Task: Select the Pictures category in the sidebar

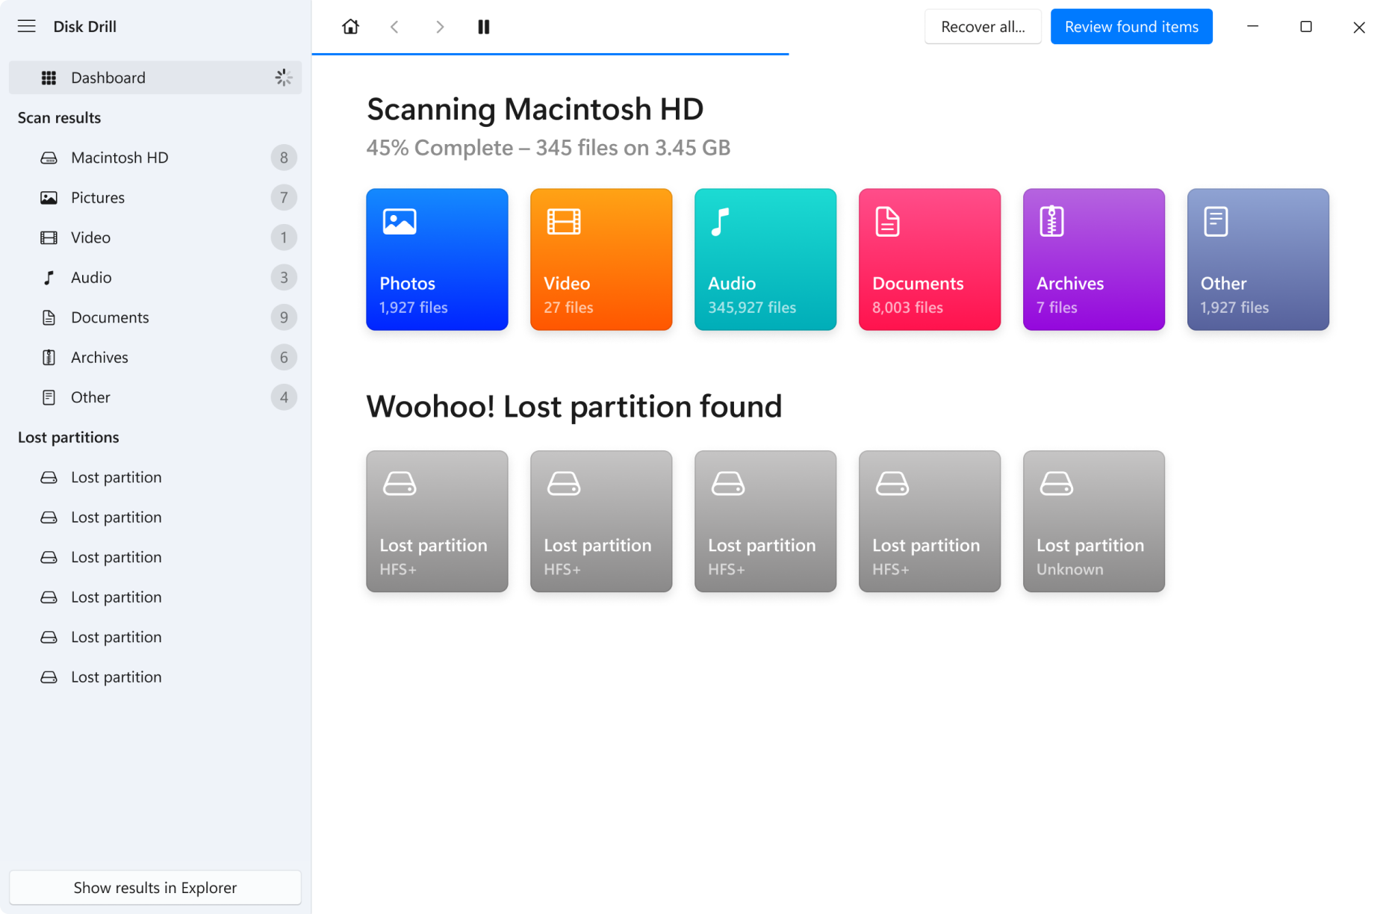Action: click(97, 197)
